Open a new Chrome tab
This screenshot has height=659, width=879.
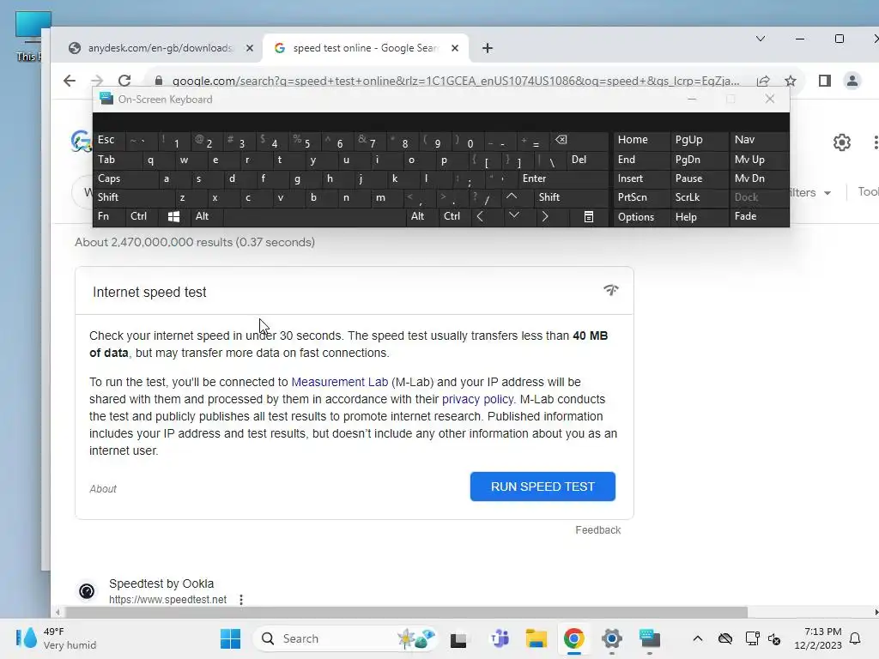pos(488,48)
